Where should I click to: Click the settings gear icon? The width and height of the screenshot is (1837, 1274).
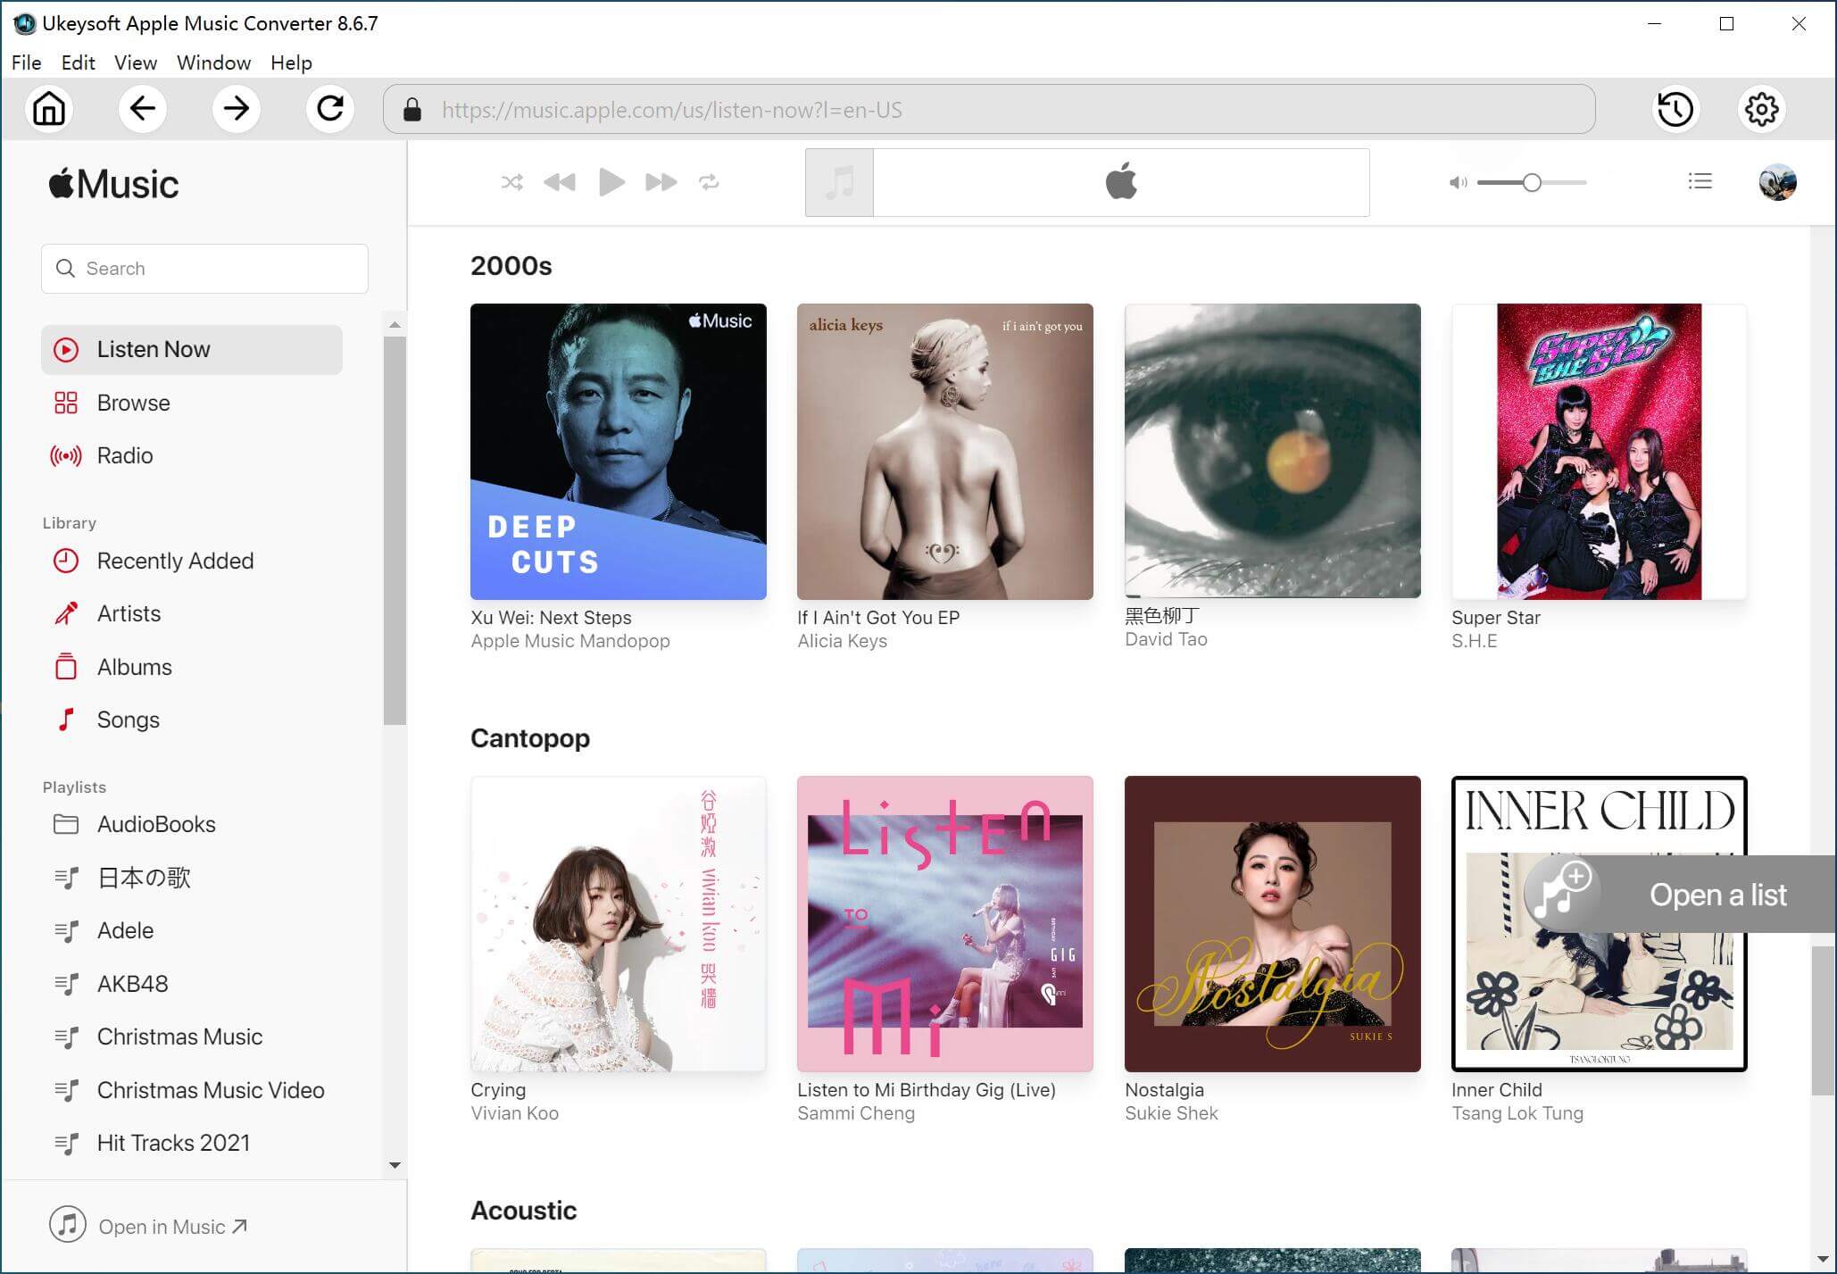coord(1762,110)
